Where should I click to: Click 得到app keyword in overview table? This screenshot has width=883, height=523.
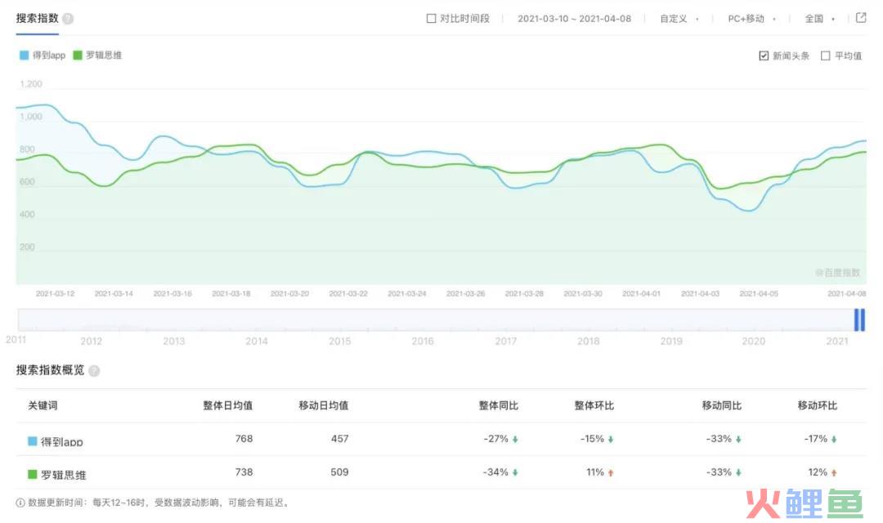[x=62, y=441]
